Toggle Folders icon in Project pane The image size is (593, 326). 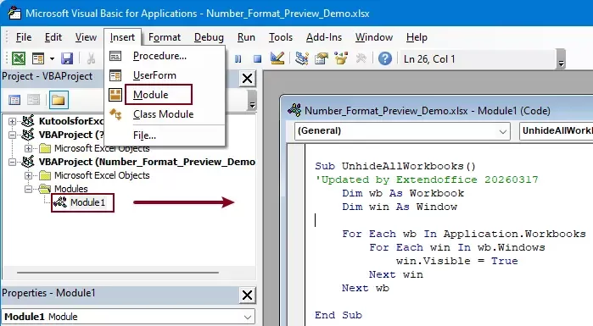click(59, 100)
